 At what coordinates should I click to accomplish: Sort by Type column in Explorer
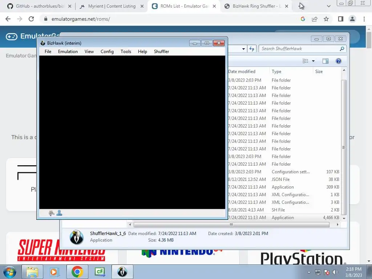(291, 72)
